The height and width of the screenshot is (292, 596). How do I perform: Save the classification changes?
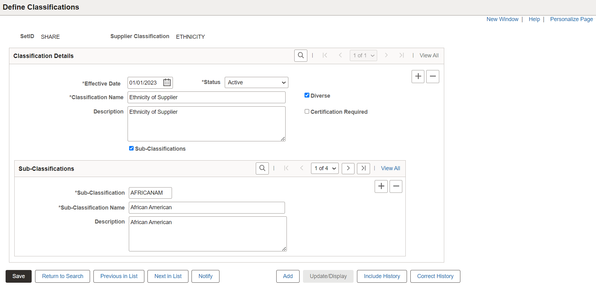pyautogui.click(x=18, y=276)
